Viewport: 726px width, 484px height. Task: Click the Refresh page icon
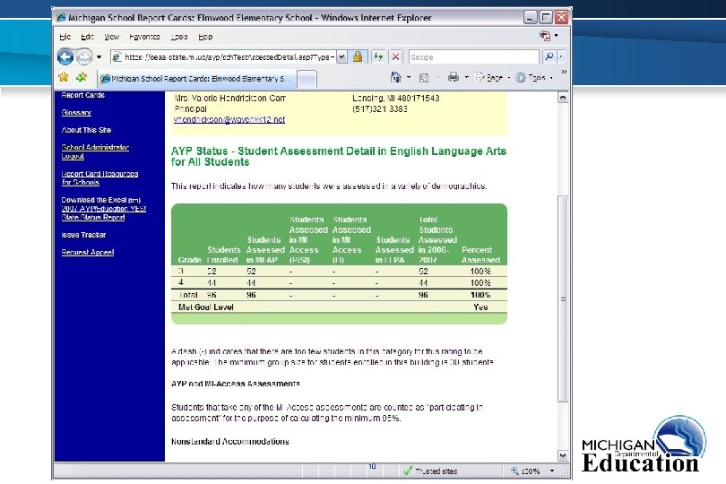click(379, 57)
